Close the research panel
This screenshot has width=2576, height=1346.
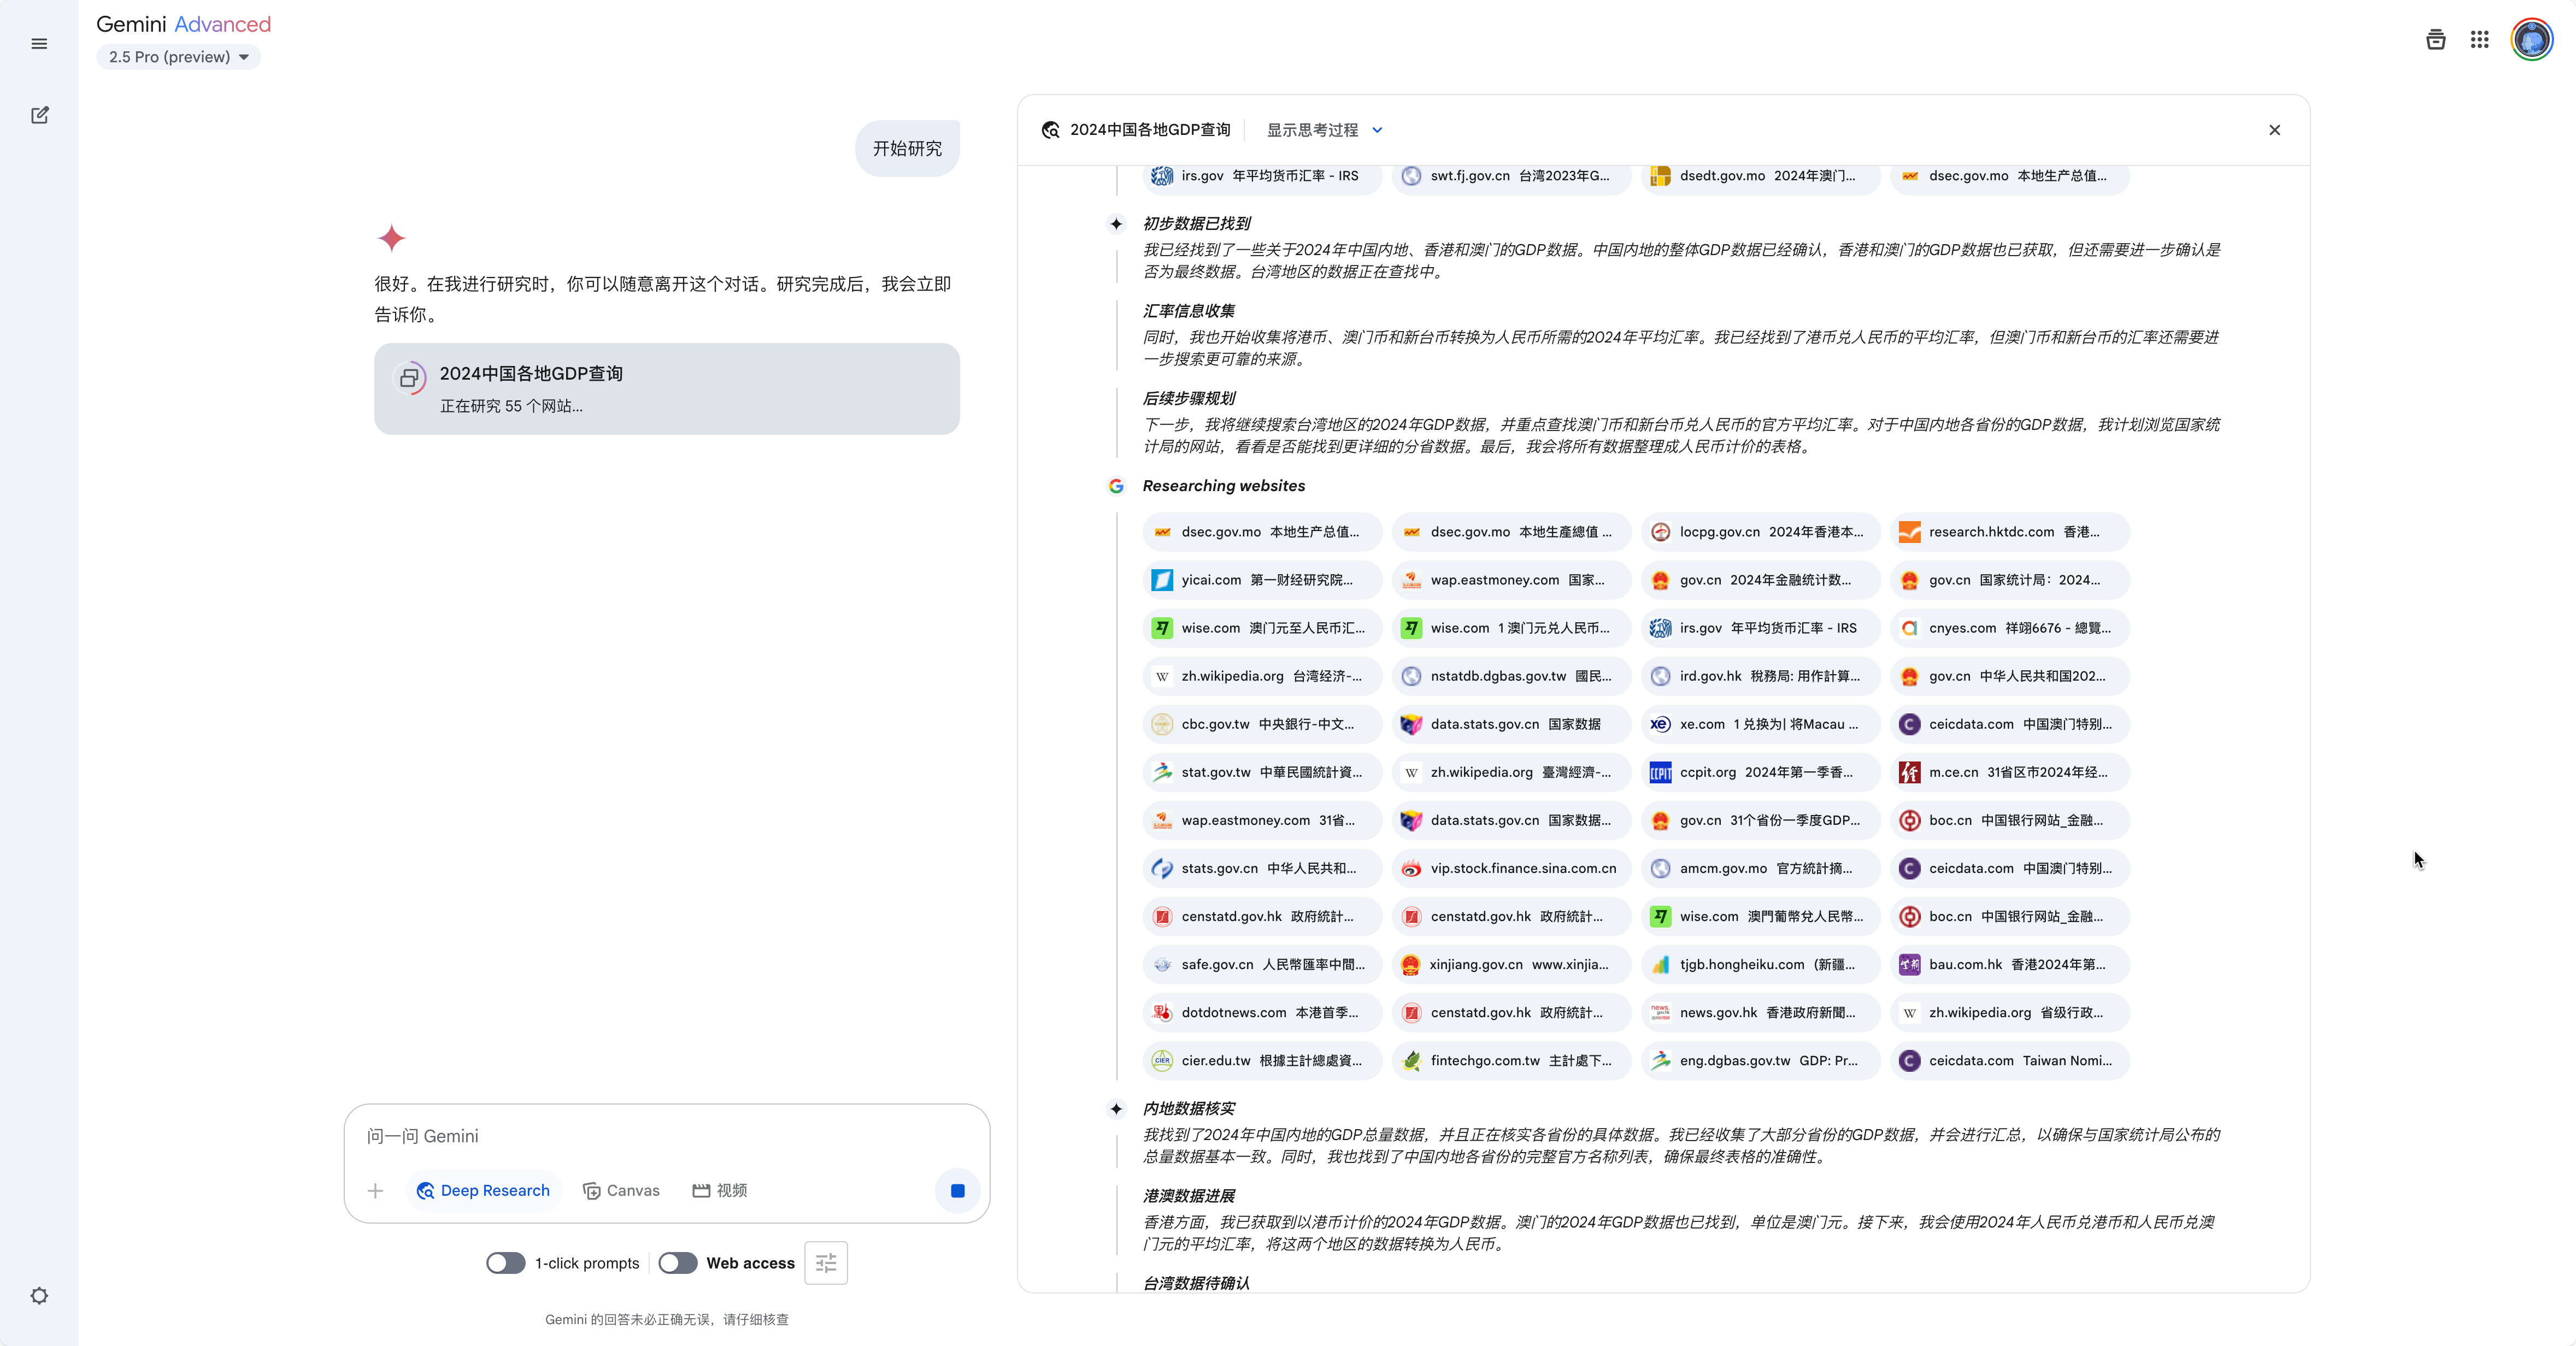(x=2274, y=130)
